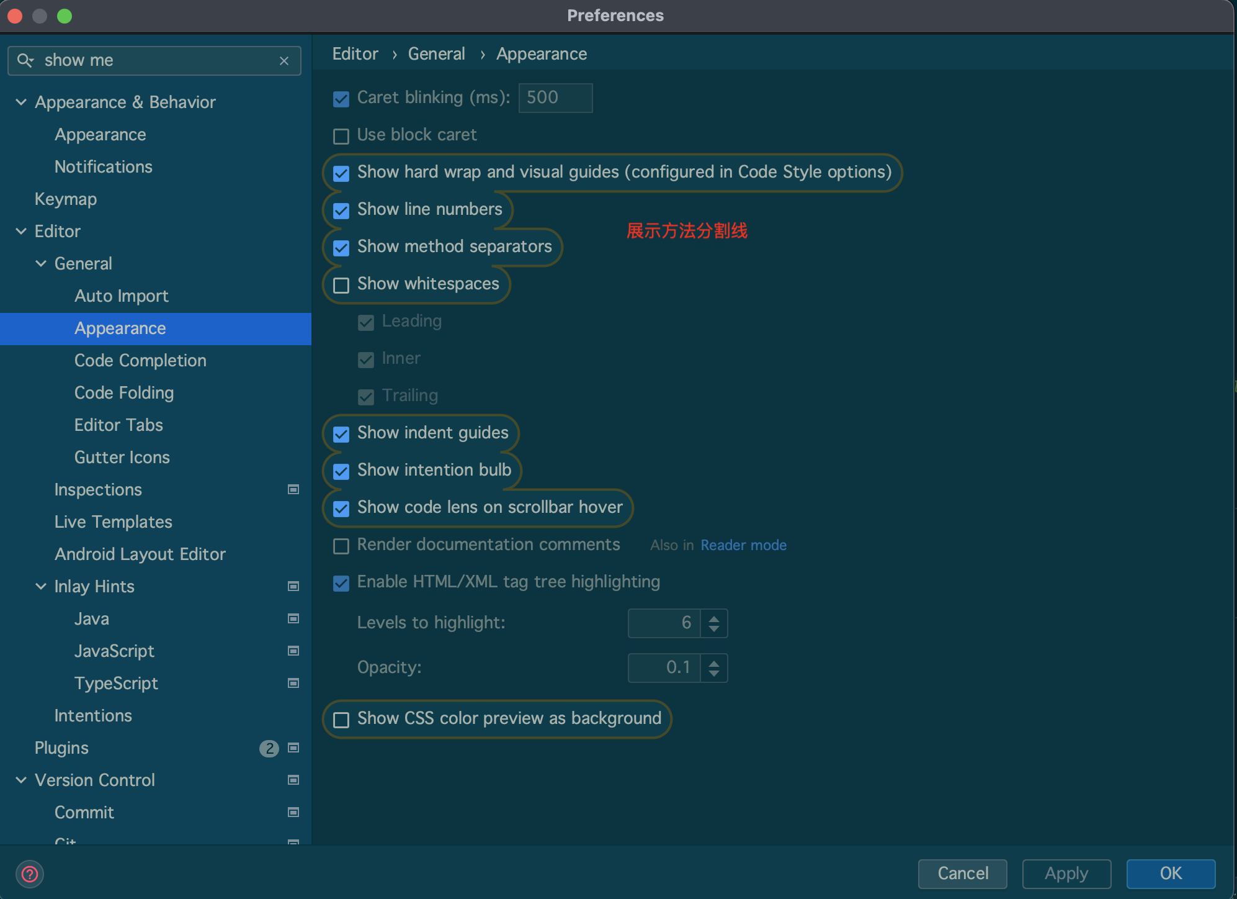1237x899 pixels.
Task: Collapse Appearance & Behavior section
Action: 20,102
